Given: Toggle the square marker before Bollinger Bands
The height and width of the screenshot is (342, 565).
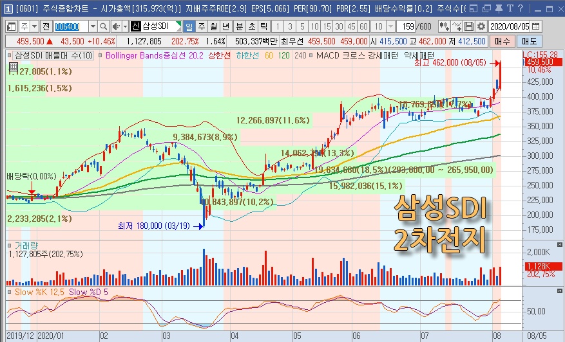Looking at the screenshot, I should coord(100,55).
